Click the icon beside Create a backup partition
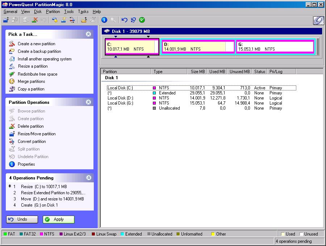This screenshot has width=326, height=246. click(12, 51)
